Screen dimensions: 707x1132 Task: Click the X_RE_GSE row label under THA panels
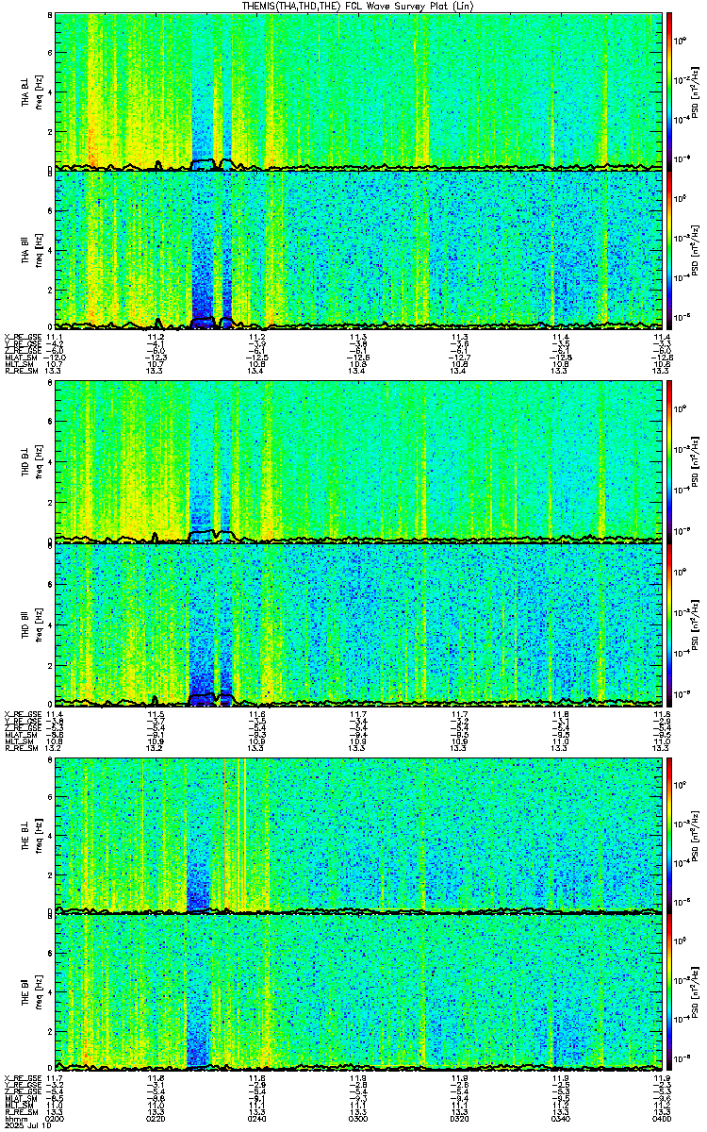pos(23,337)
